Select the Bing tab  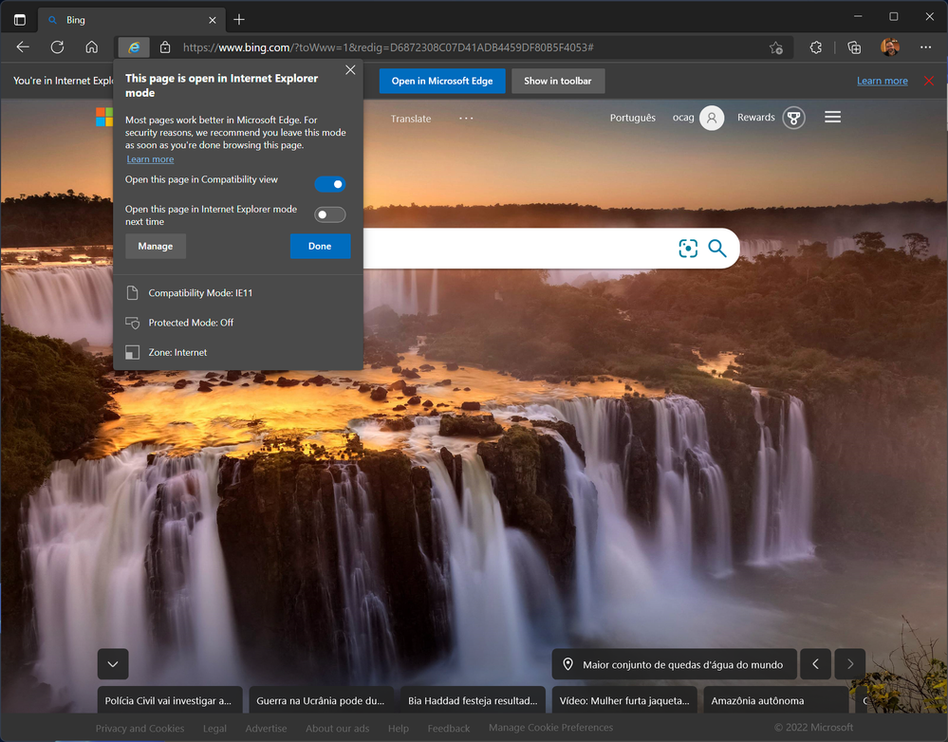pyautogui.click(x=132, y=20)
